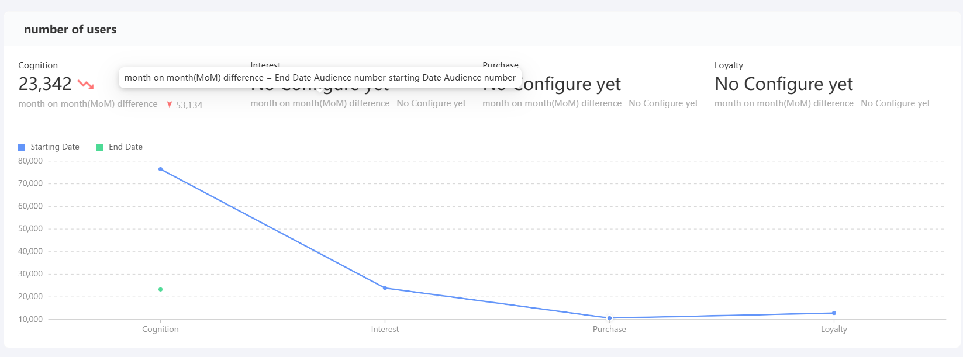Open the large Loyalty "No Configure yet" text
The width and height of the screenshot is (963, 357).
click(x=783, y=84)
